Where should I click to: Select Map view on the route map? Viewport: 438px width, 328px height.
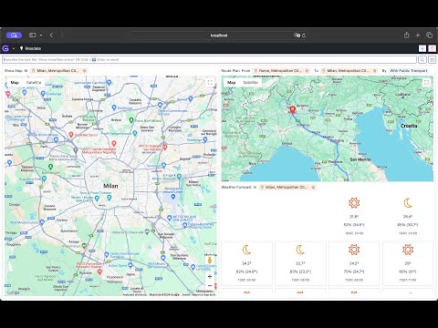(232, 83)
